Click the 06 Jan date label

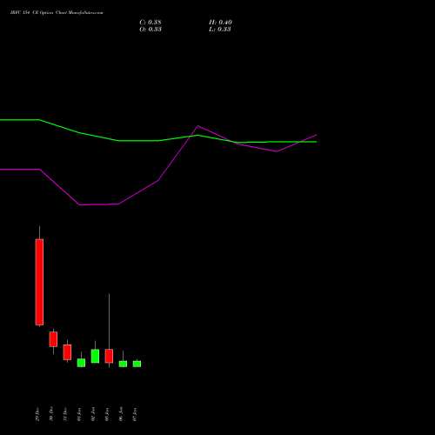121,414
